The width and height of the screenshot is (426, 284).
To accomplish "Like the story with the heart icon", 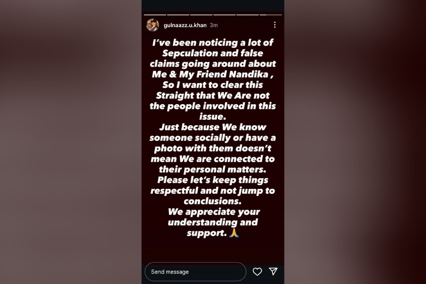I will [257, 272].
